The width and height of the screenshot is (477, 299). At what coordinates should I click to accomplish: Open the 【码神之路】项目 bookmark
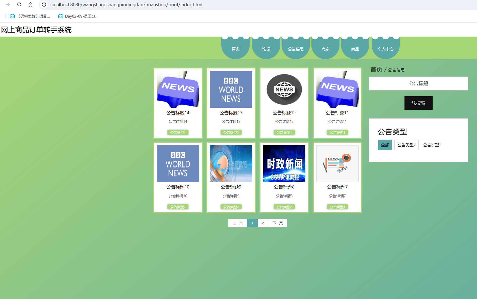pos(30,16)
